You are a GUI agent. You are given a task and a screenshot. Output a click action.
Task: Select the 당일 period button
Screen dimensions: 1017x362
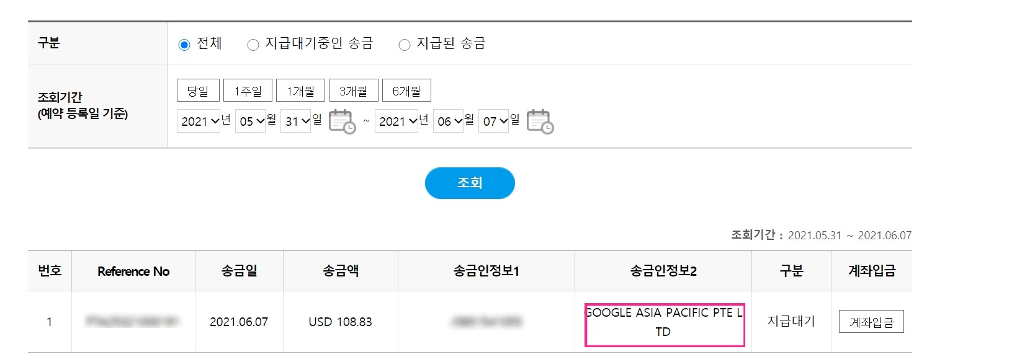(x=197, y=90)
